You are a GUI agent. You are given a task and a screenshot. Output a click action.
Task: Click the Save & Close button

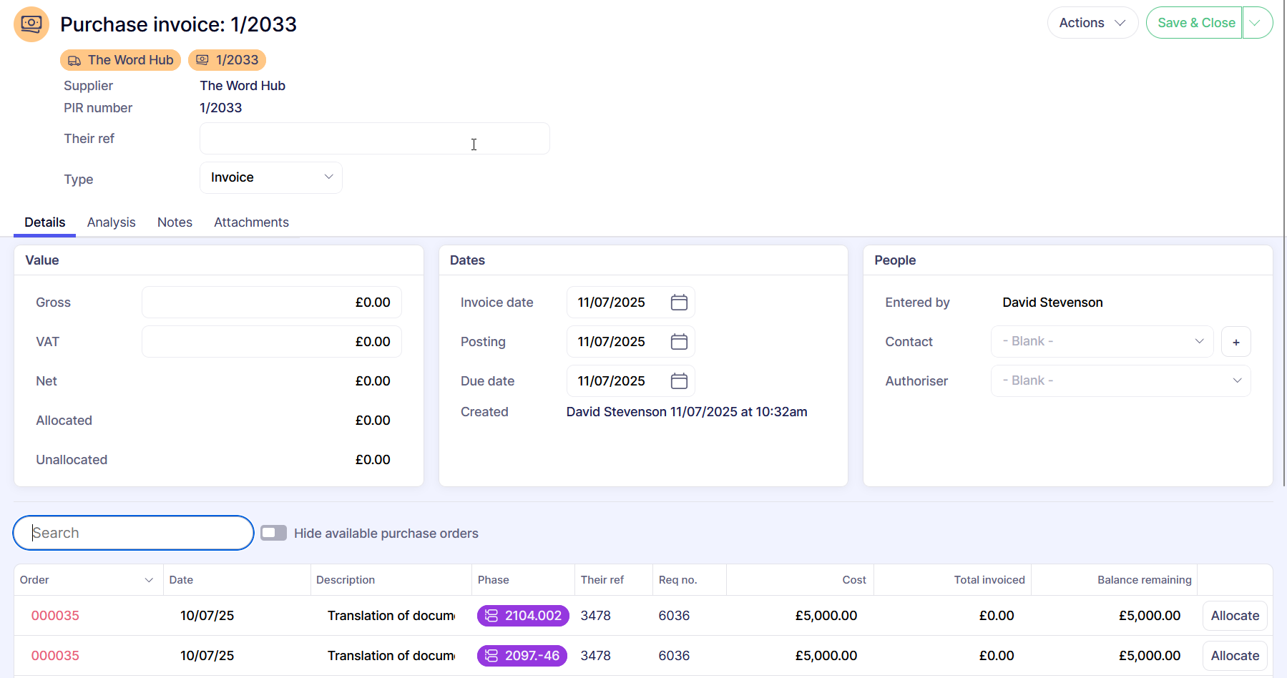(1195, 23)
